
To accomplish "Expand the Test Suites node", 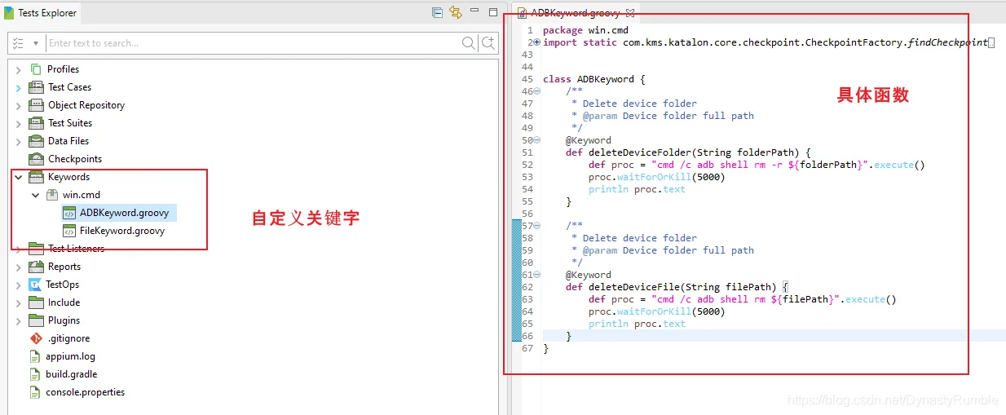I will point(18,123).
